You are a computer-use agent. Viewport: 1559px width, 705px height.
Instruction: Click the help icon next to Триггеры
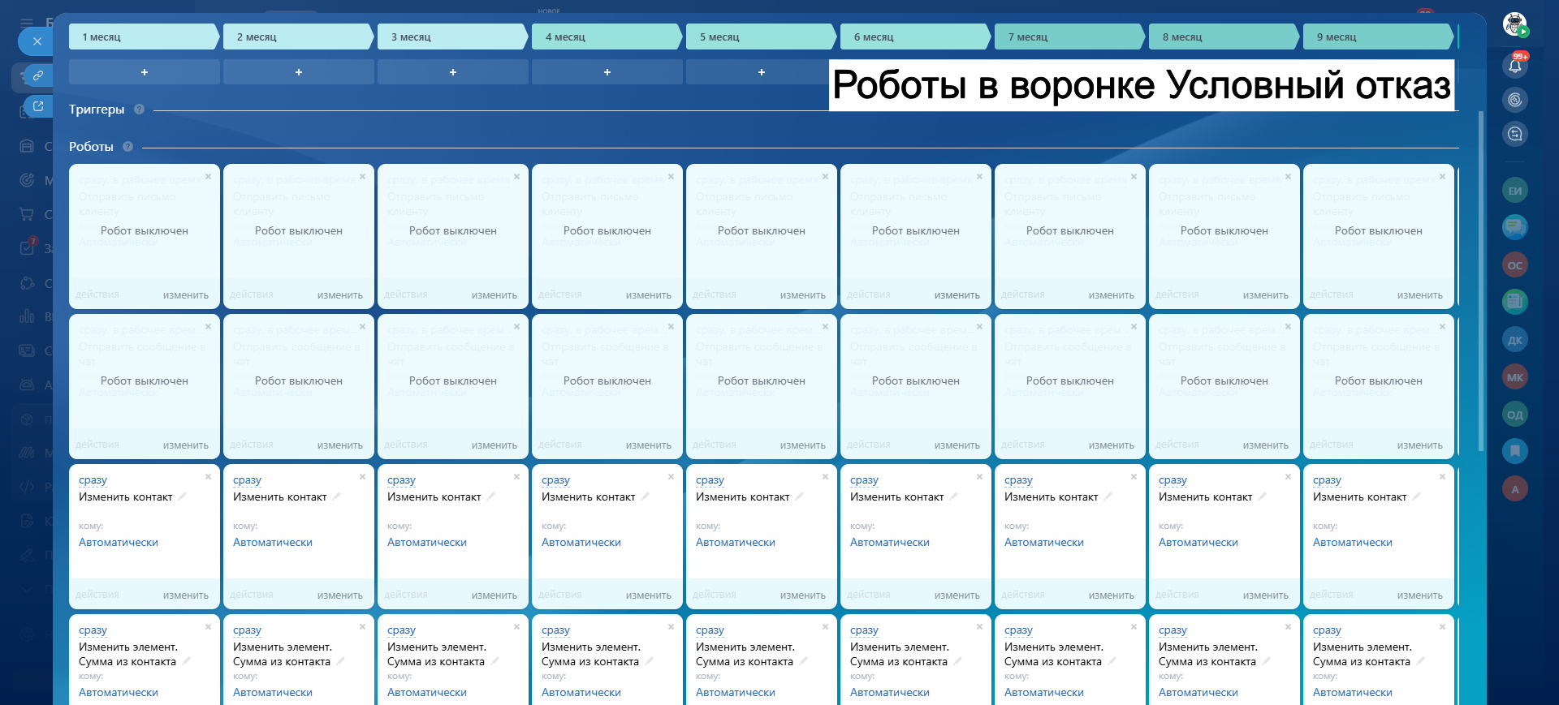139,110
